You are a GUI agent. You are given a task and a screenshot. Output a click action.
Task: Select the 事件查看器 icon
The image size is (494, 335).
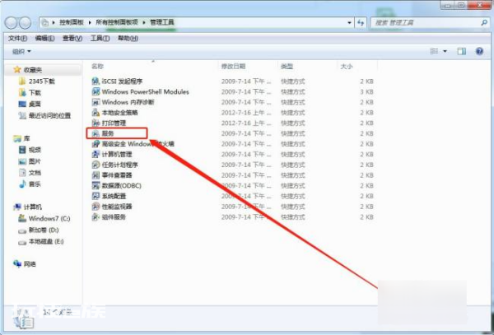coord(96,175)
